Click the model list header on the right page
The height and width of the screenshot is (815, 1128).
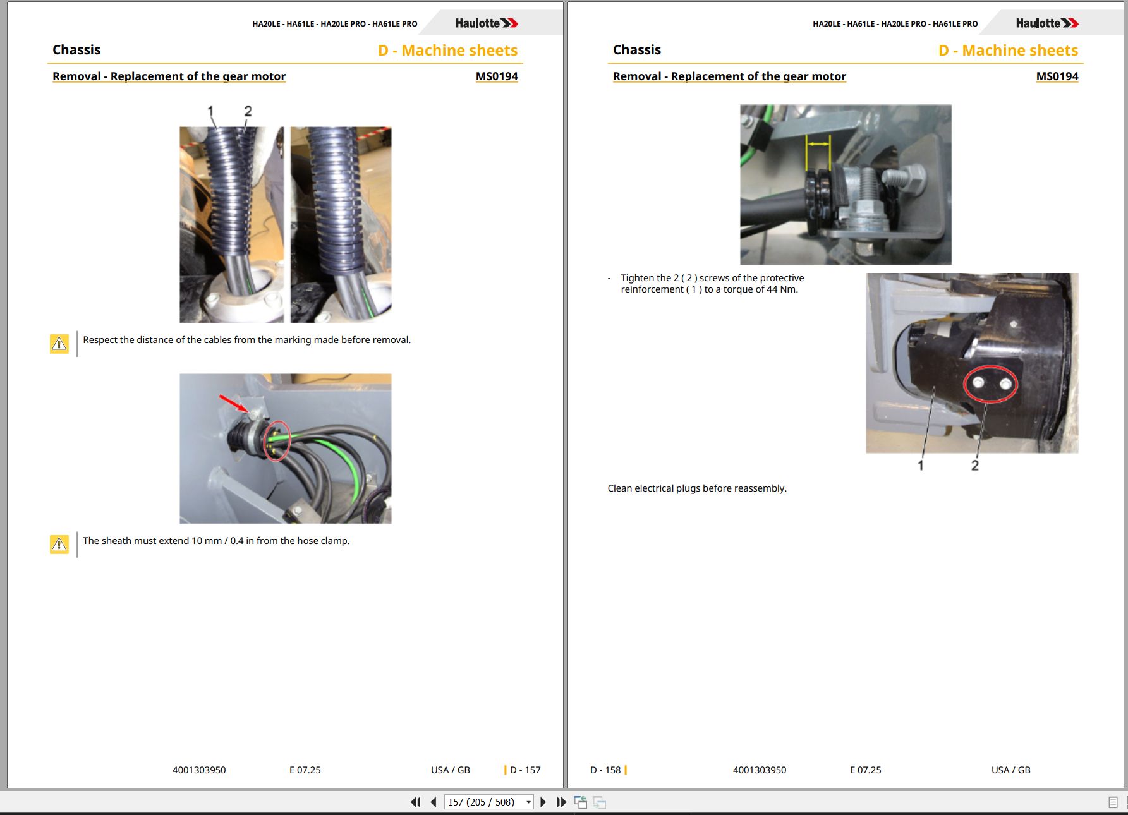click(x=895, y=24)
